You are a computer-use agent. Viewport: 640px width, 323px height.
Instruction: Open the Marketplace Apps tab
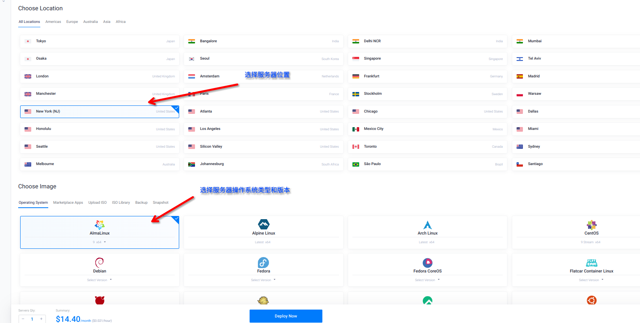tap(68, 203)
